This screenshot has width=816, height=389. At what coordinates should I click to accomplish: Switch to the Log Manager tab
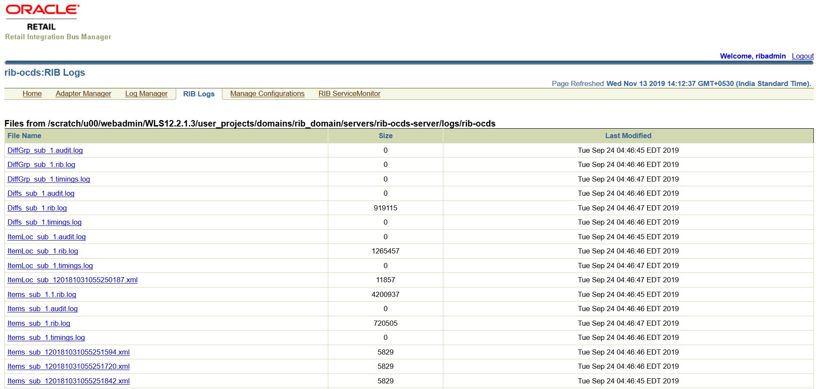pyautogui.click(x=146, y=93)
